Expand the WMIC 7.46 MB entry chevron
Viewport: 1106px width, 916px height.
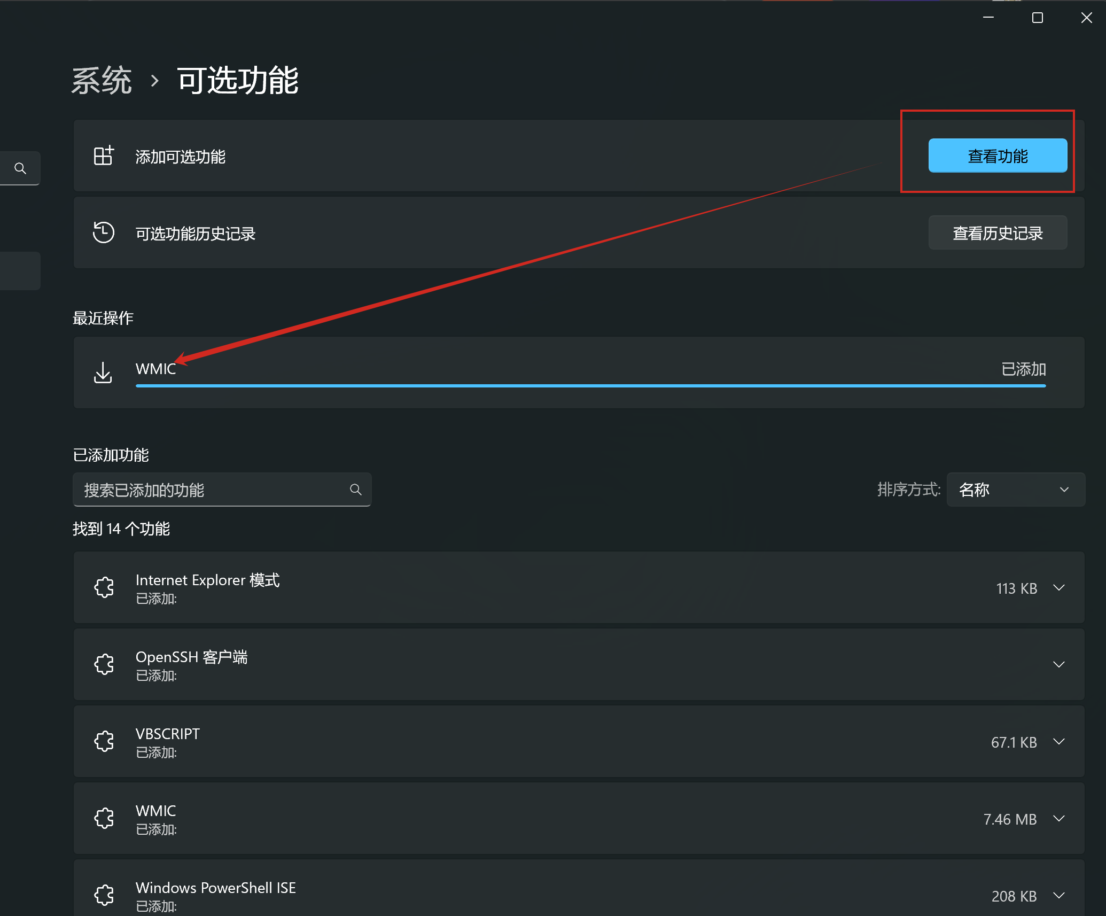[1058, 818]
